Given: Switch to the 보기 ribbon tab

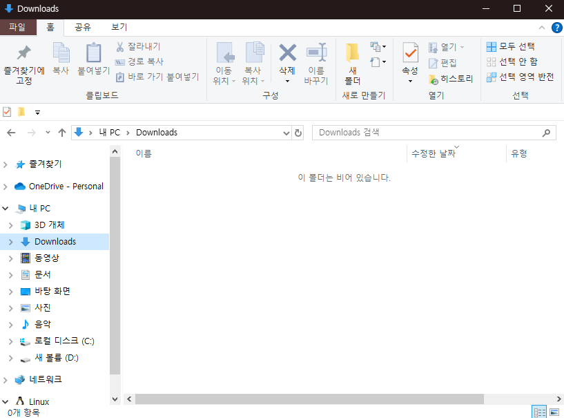Looking at the screenshot, I should point(119,28).
